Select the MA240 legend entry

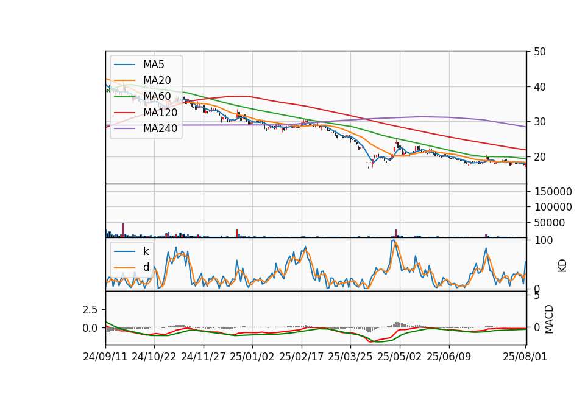(x=146, y=128)
